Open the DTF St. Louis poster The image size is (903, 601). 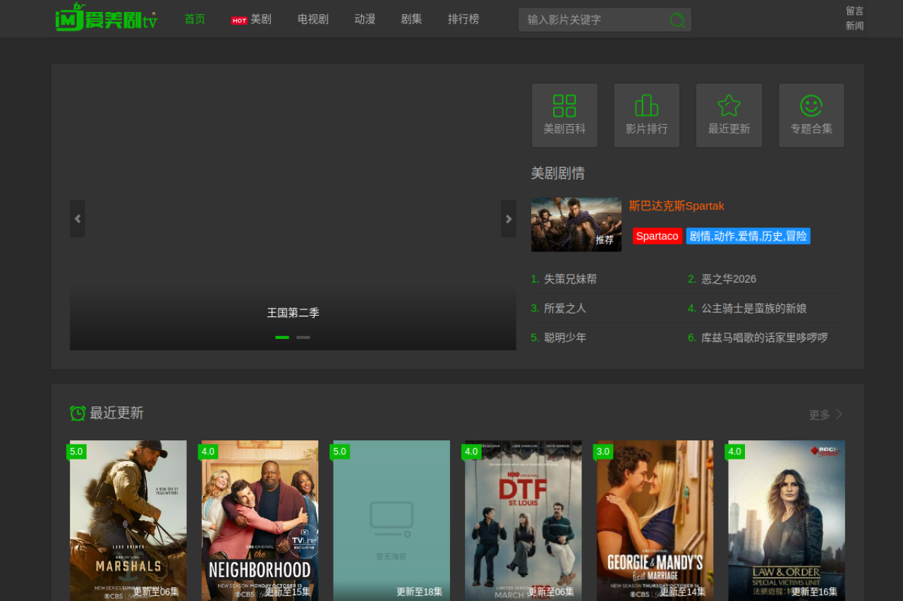(x=523, y=520)
